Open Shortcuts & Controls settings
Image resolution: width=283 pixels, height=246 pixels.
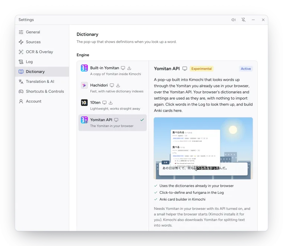[x=42, y=91]
